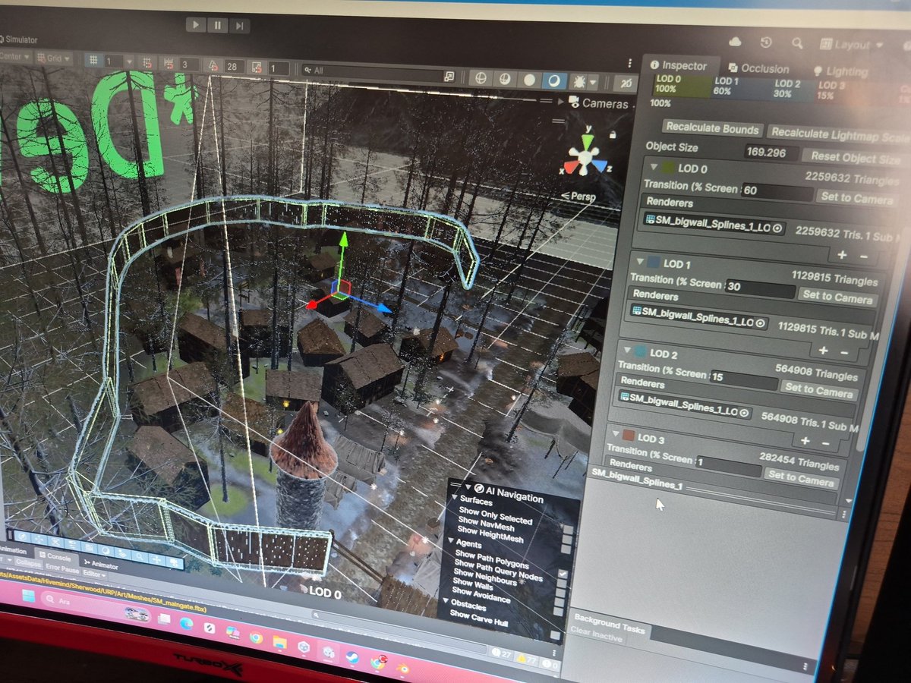
Task: Click the cloud services icon
Action: [734, 42]
